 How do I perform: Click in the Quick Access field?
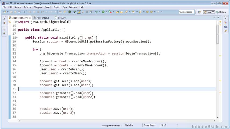(186, 12)
